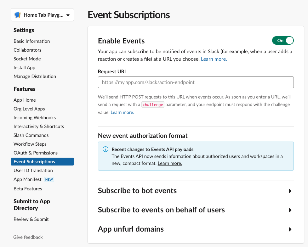
Task: Open the Learn more link about event subscriptions
Action: point(214,59)
